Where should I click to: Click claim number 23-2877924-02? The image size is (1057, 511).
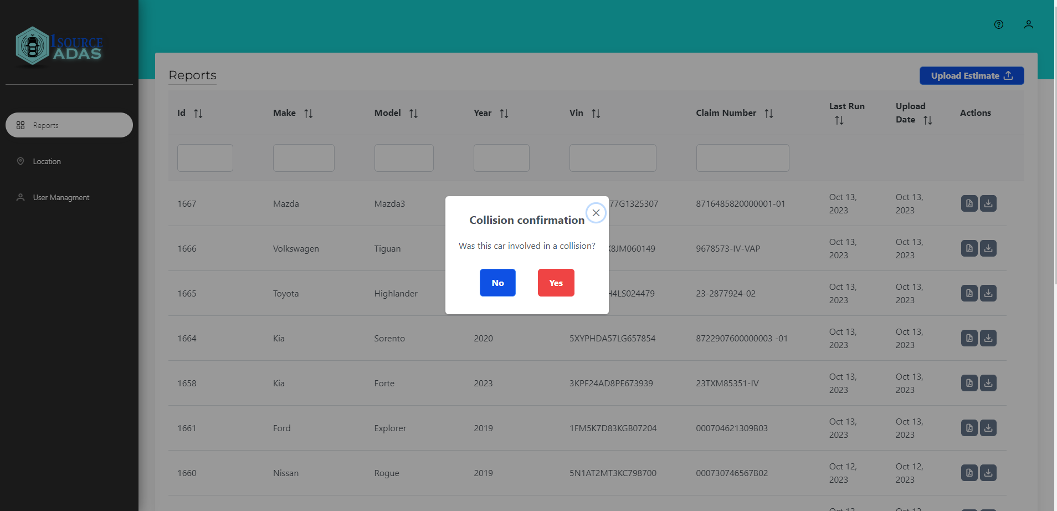tap(726, 294)
